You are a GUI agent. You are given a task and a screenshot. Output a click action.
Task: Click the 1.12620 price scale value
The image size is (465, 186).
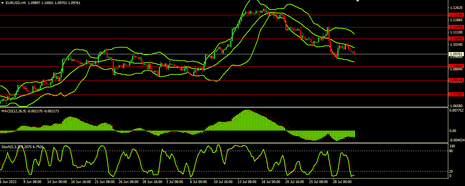coord(456,8)
